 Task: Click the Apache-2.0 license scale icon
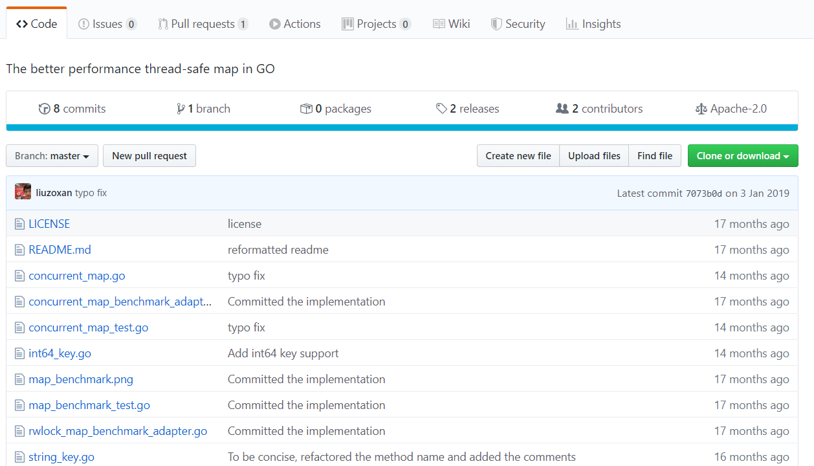pos(701,109)
